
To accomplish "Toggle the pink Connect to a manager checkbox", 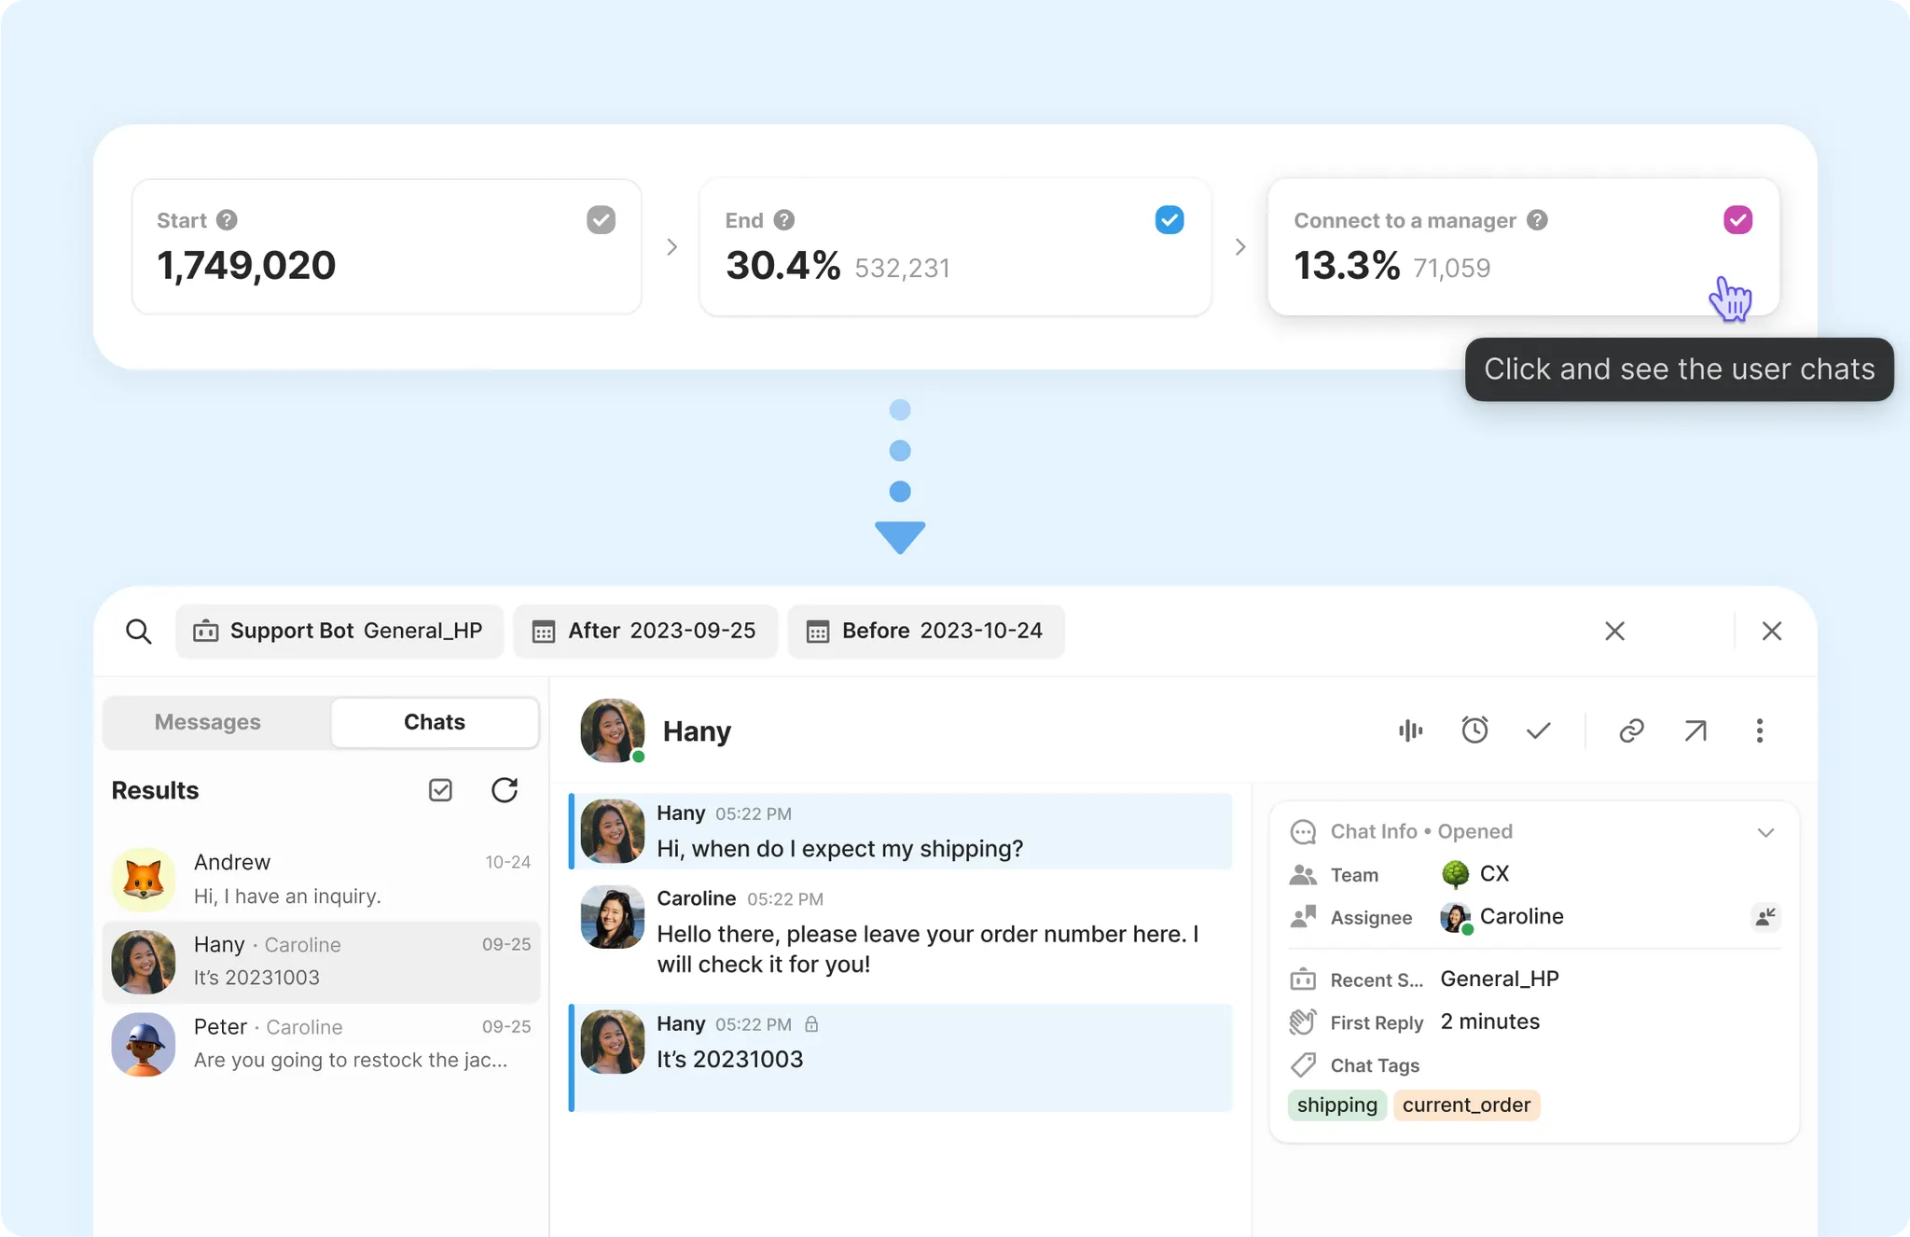I will (1737, 220).
